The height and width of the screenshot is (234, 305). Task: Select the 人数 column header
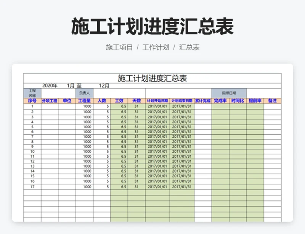point(102,101)
